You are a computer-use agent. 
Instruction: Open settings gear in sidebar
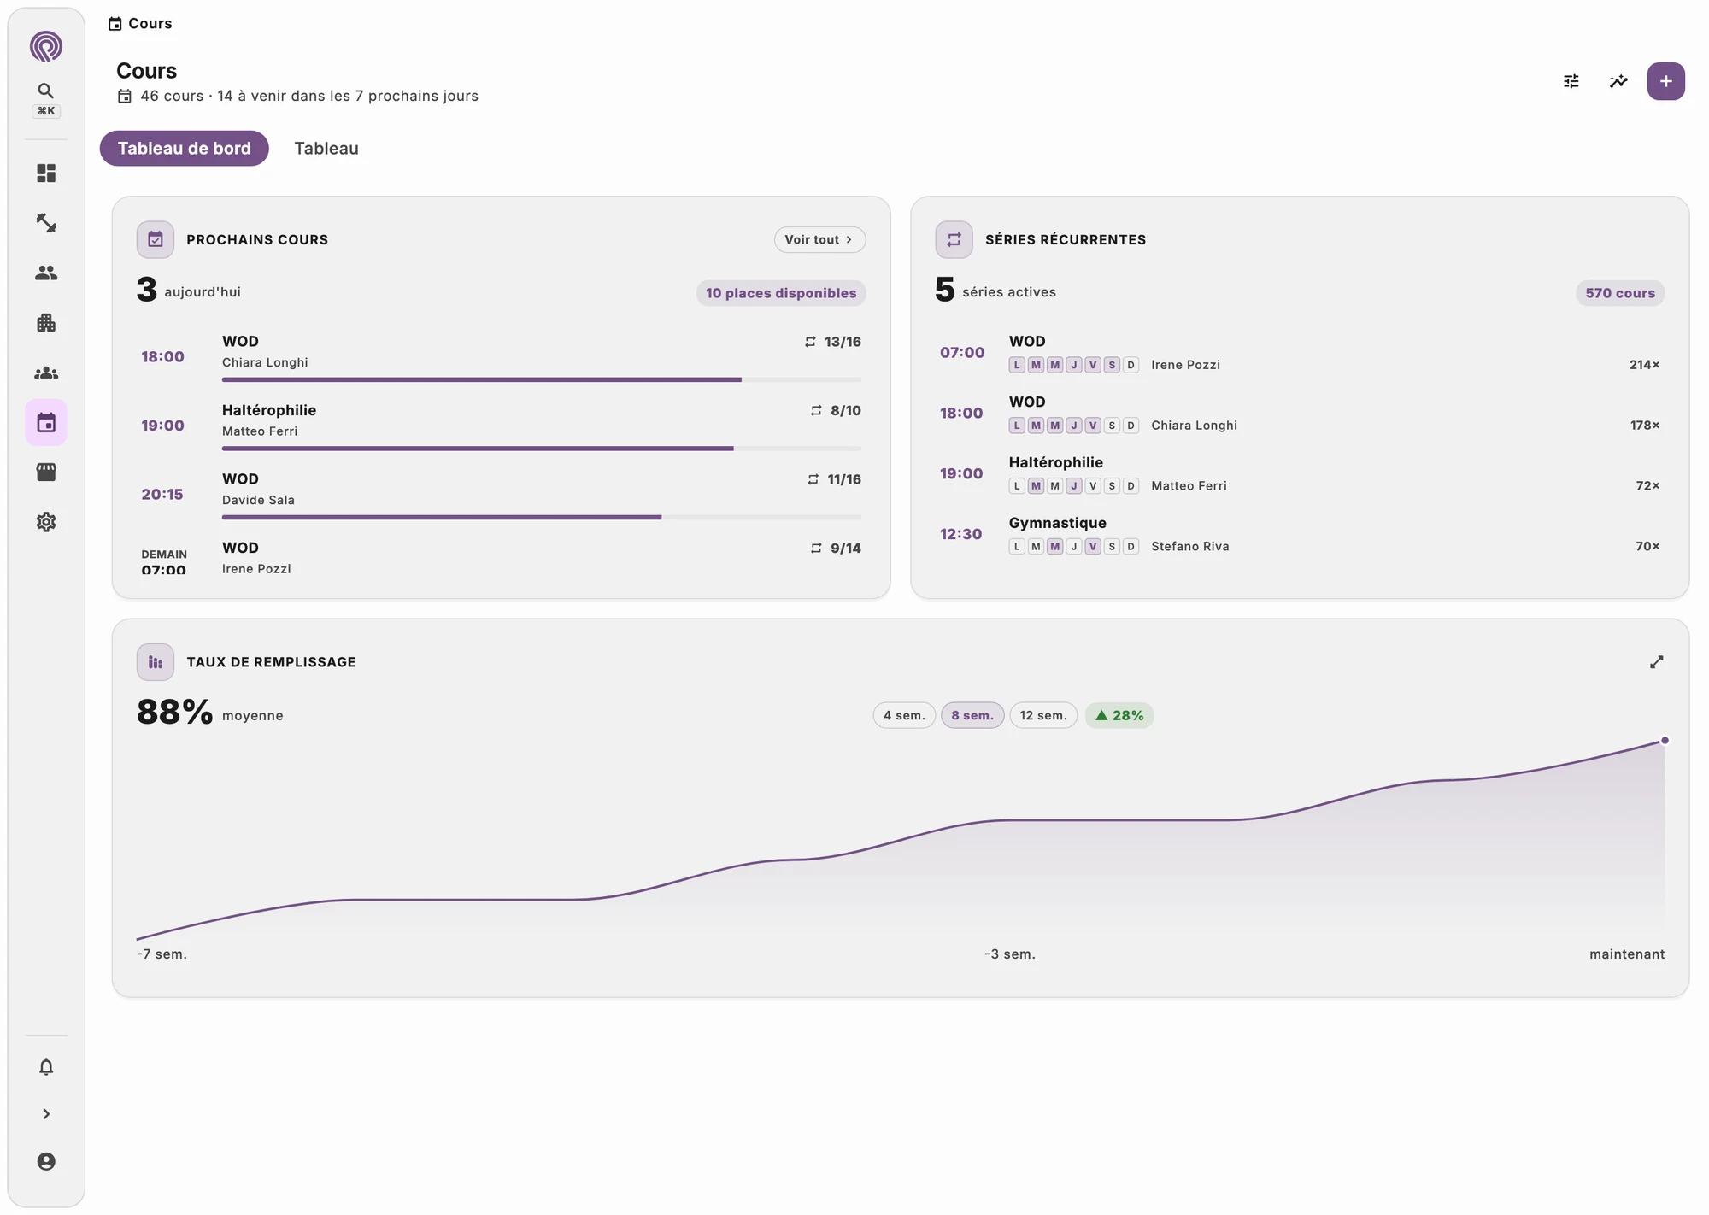click(x=46, y=522)
